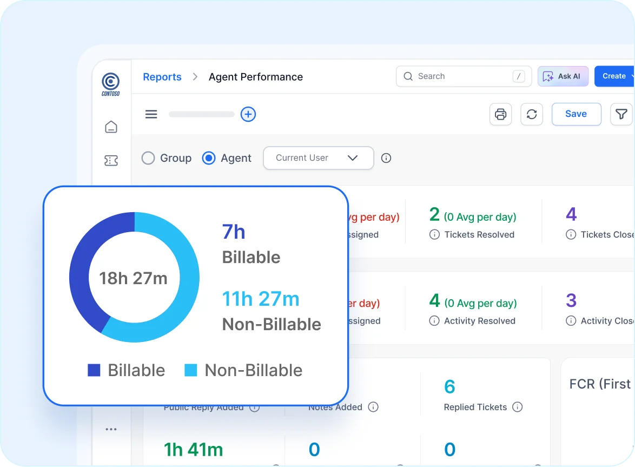Select the Group radio button
Viewport: 635px width, 467px height.
pyautogui.click(x=148, y=158)
